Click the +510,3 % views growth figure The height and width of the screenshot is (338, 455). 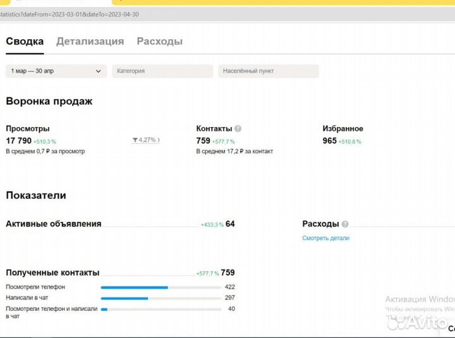point(45,142)
